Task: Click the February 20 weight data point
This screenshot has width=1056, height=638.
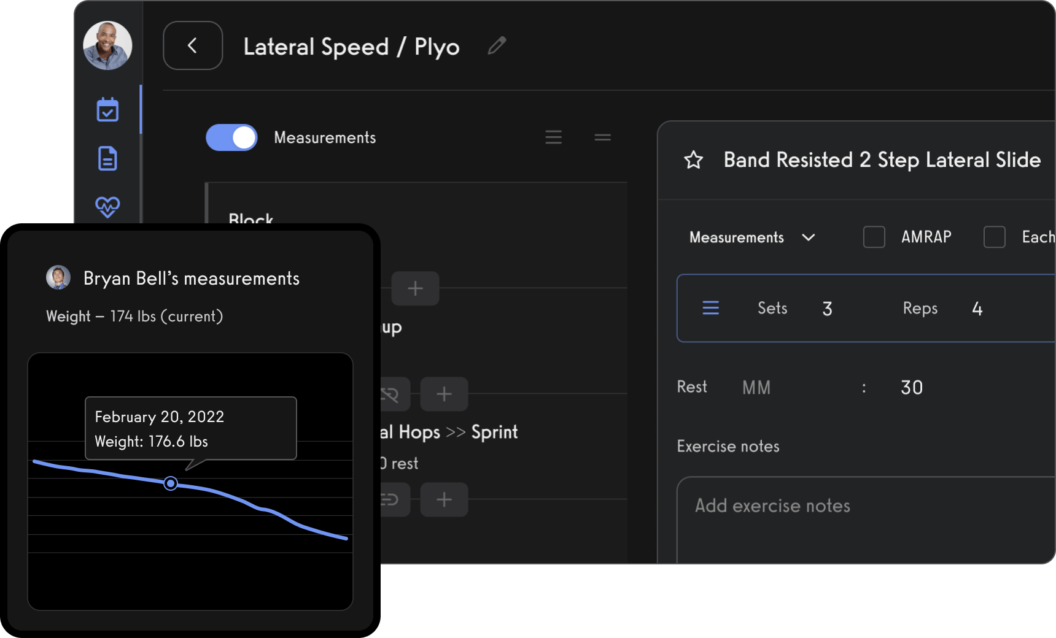Action: pyautogui.click(x=171, y=483)
